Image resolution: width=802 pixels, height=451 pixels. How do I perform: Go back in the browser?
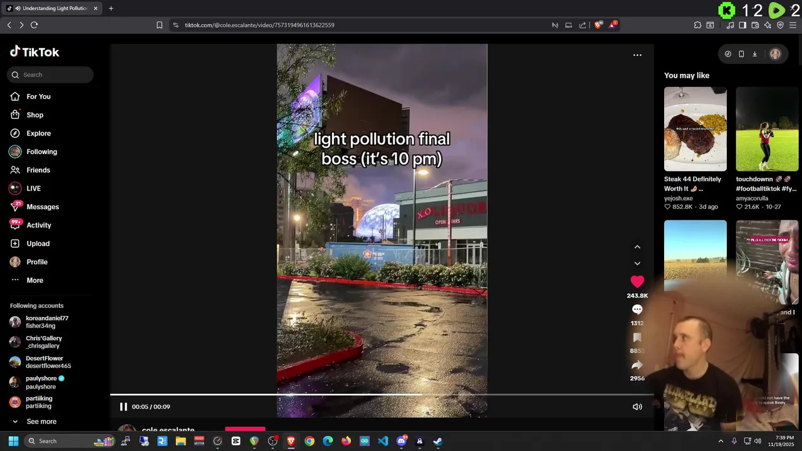pyautogui.click(x=9, y=25)
